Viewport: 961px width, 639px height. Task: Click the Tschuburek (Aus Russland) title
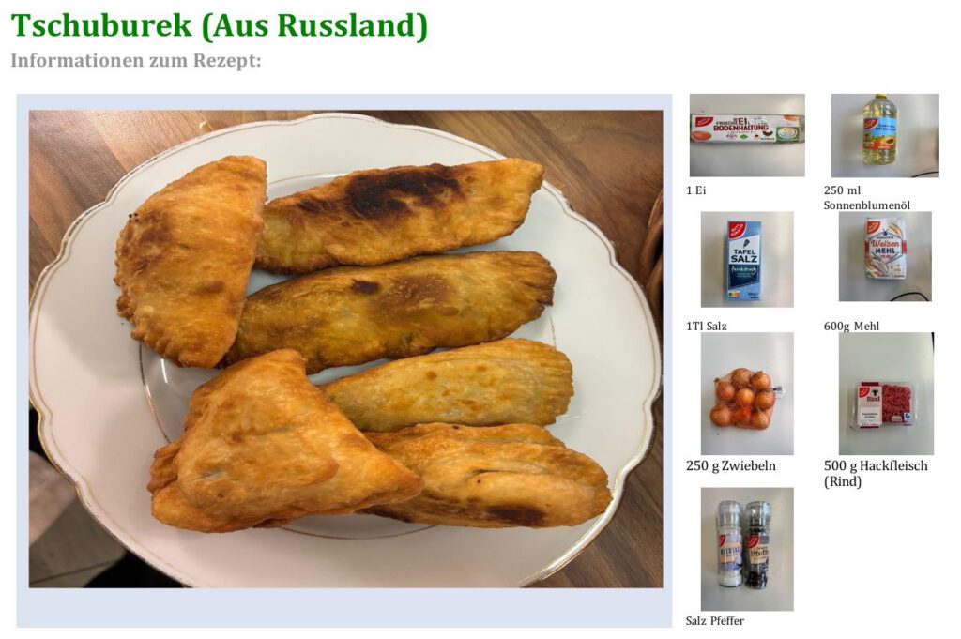219,25
